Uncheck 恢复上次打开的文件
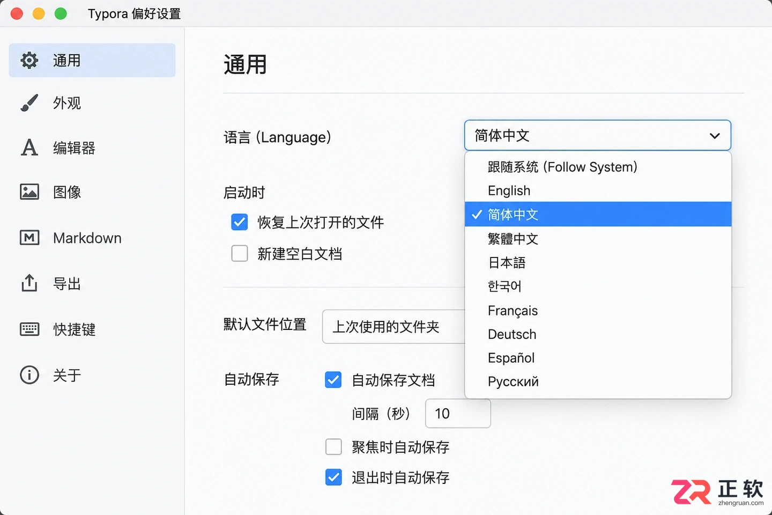 tap(240, 222)
